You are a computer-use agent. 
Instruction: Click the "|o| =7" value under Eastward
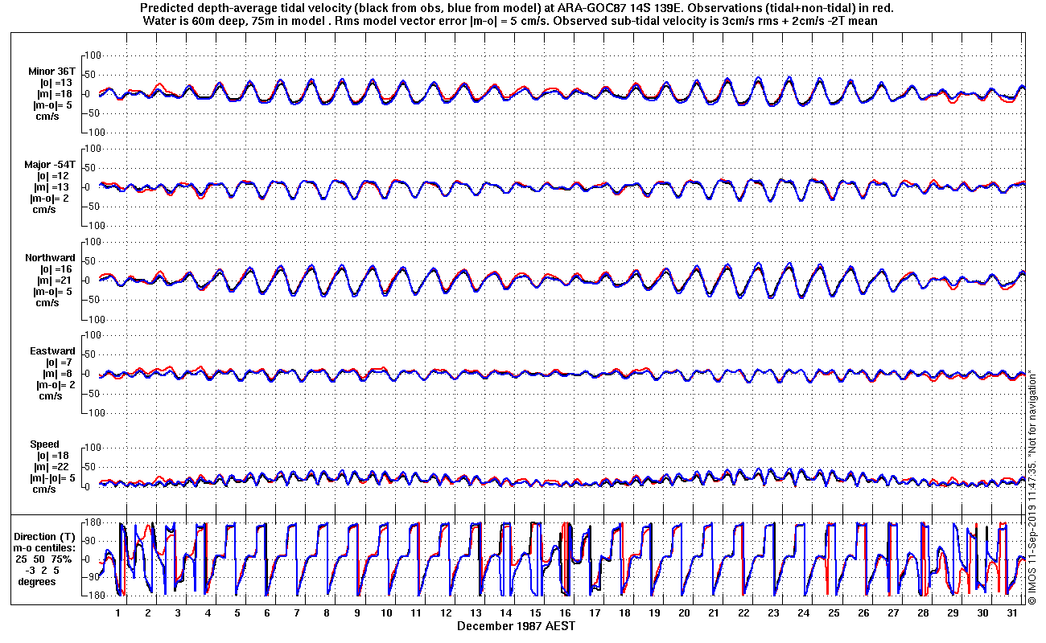(x=59, y=362)
